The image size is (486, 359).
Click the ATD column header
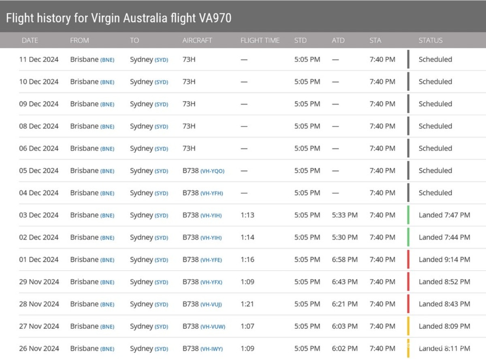(338, 41)
